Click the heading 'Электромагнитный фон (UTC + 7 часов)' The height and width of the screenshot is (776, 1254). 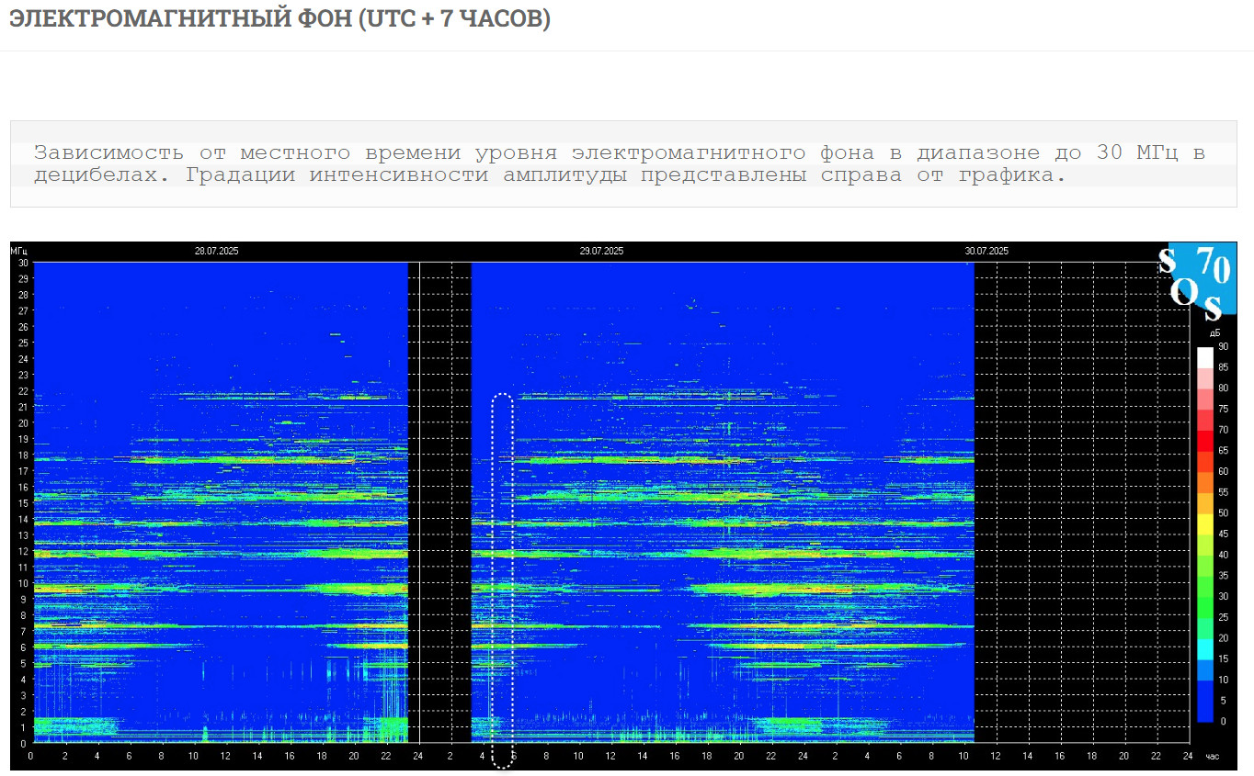pos(279,18)
